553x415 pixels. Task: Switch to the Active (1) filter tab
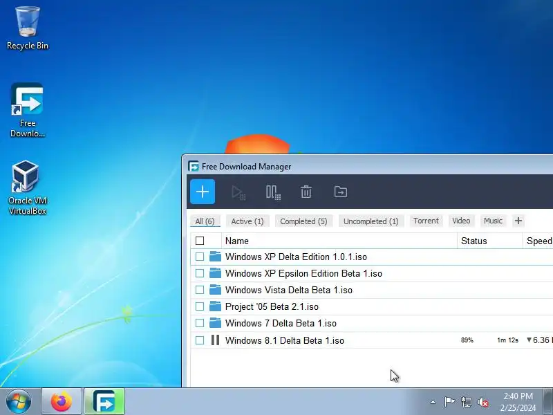247,221
